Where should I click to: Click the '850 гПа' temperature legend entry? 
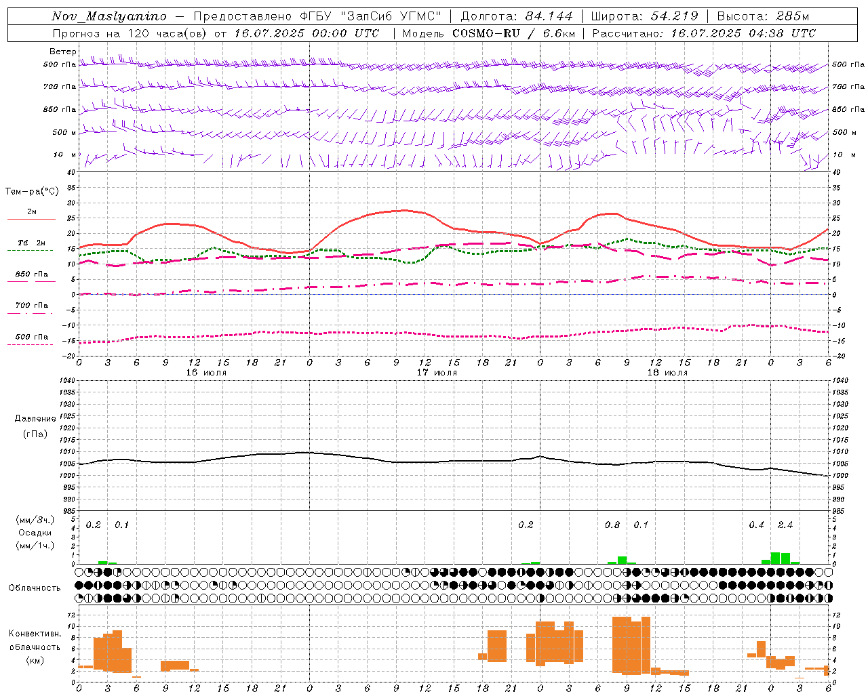[32, 274]
